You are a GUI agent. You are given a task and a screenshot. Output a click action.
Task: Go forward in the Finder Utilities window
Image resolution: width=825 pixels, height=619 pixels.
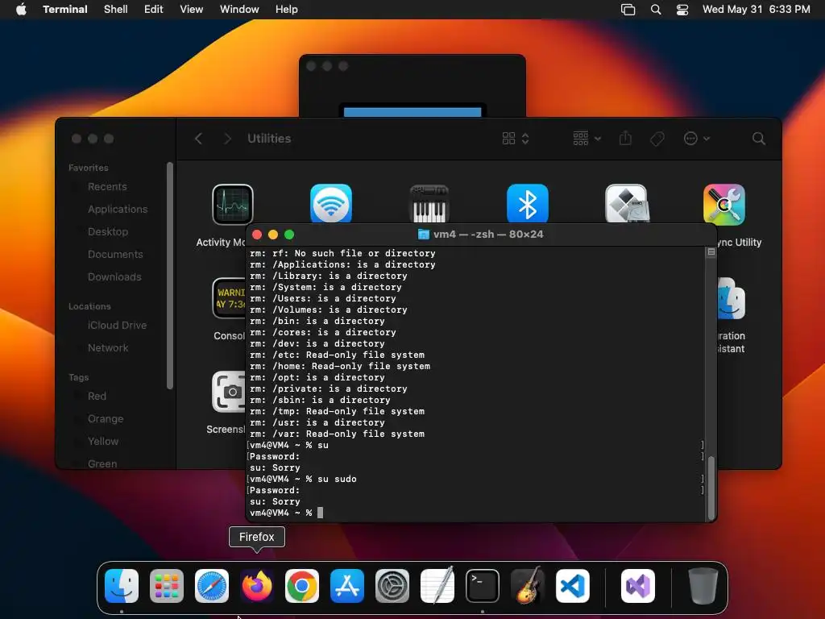point(227,139)
